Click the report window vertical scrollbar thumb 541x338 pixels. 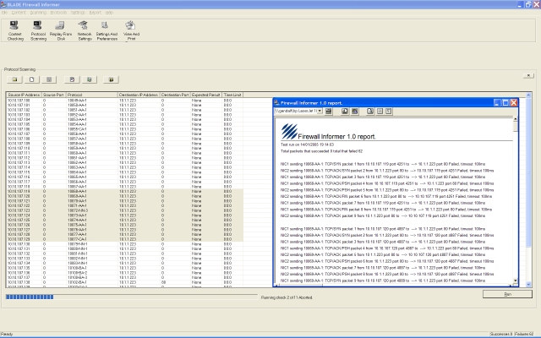(x=516, y=127)
